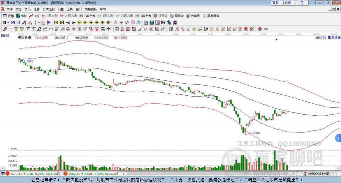Click the status bar grid icon

point(3,174)
